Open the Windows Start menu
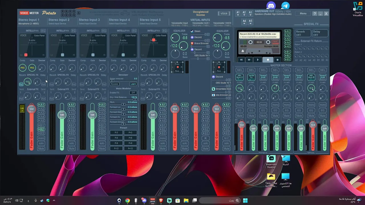The image size is (365, 205). point(245,200)
